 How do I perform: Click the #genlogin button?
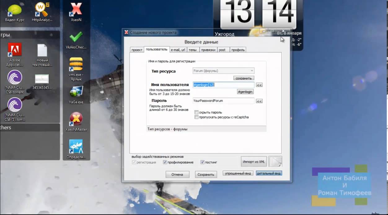click(245, 92)
